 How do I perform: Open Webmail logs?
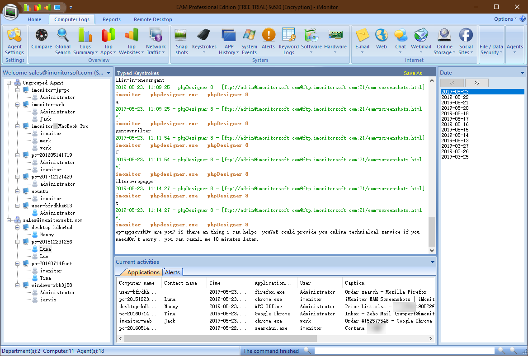tap(421, 42)
